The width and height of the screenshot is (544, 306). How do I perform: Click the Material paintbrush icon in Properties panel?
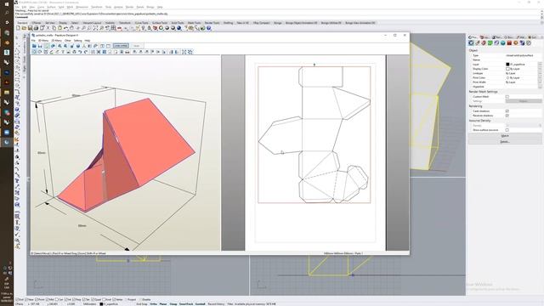click(478, 43)
